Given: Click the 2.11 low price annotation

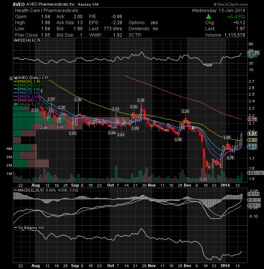Looking at the screenshot, I should (60, 127).
